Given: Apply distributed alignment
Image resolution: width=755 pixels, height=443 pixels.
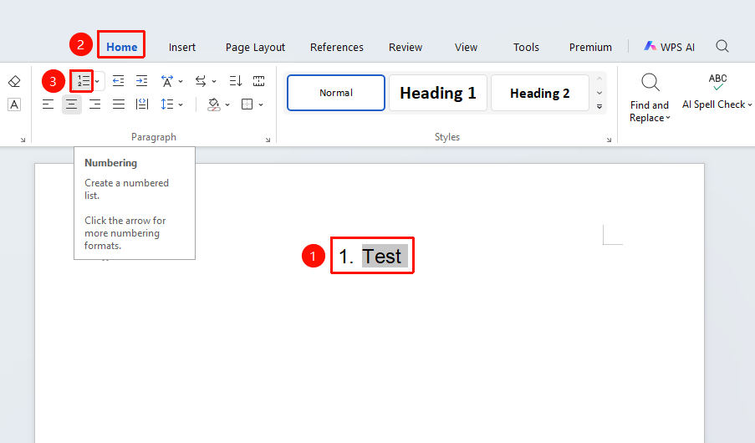Looking at the screenshot, I should tap(142, 104).
